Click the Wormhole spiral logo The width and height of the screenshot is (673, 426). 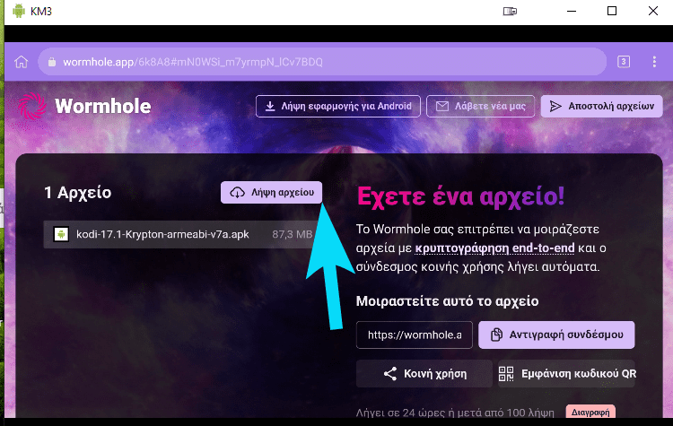pyautogui.click(x=32, y=106)
